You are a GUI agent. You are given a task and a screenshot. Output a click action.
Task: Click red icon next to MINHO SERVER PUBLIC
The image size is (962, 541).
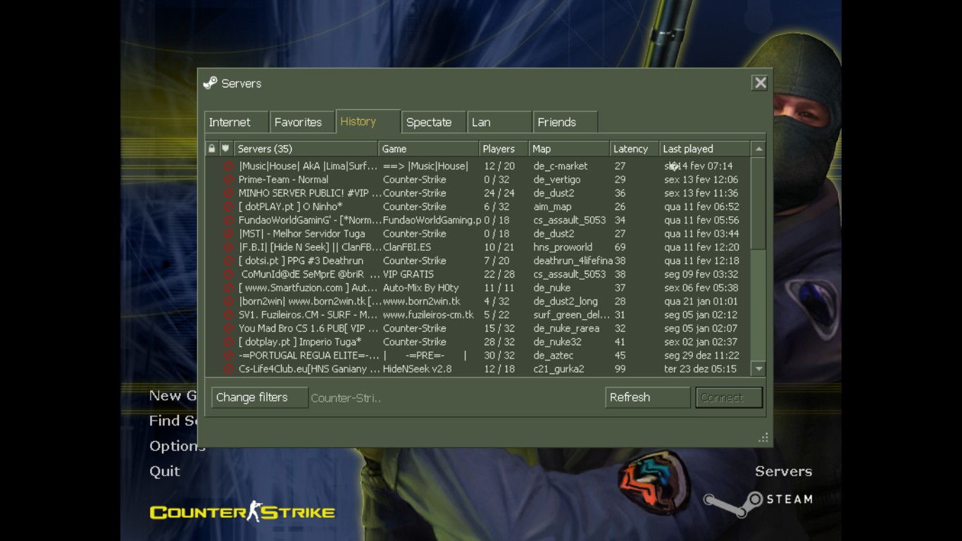[228, 193]
